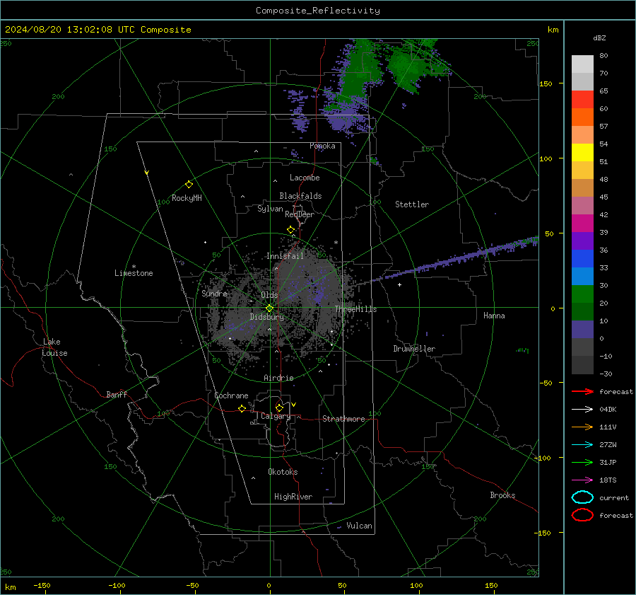Click the RockyMH map label
Image resolution: width=636 pixels, height=595 pixels.
coord(187,198)
